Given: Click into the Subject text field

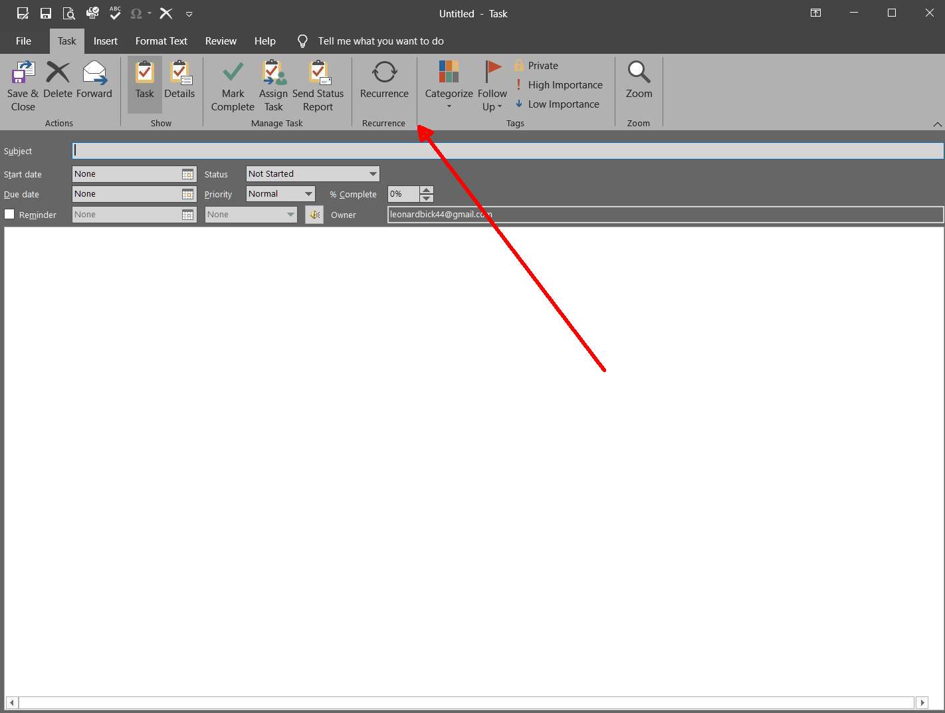Looking at the screenshot, I should coord(508,151).
